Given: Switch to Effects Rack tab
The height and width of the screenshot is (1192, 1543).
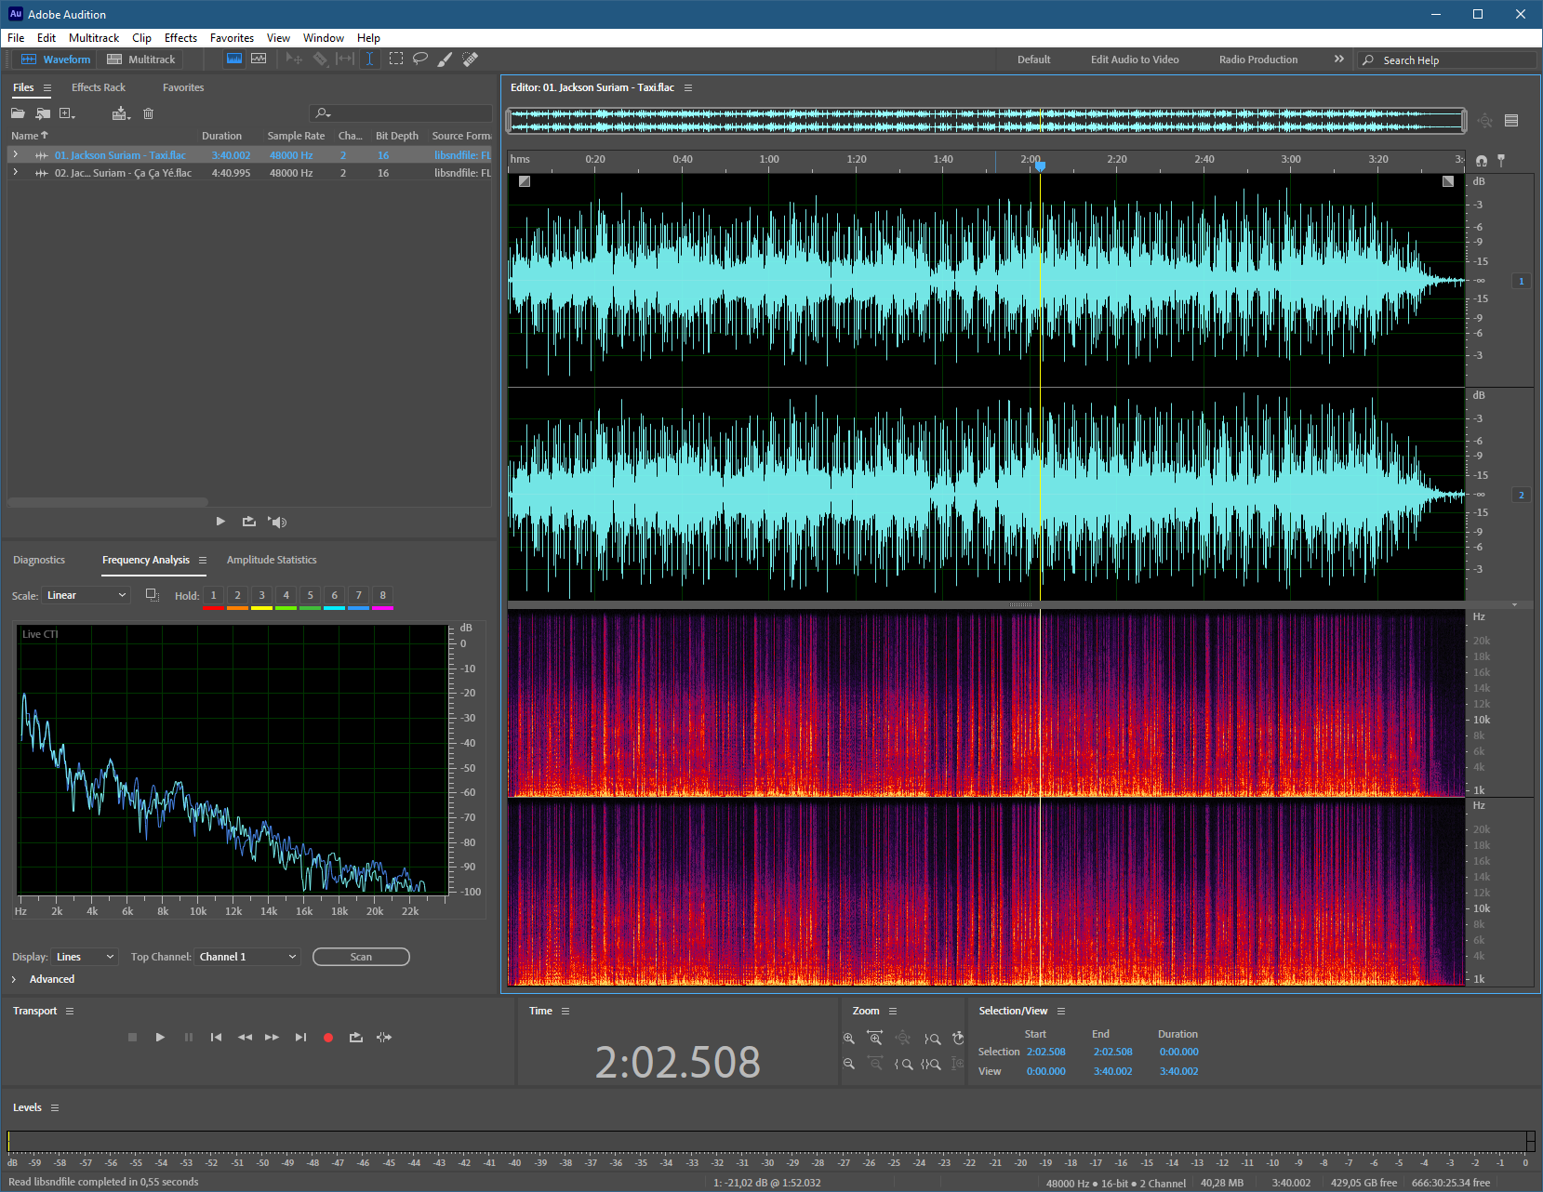Looking at the screenshot, I should click(99, 87).
